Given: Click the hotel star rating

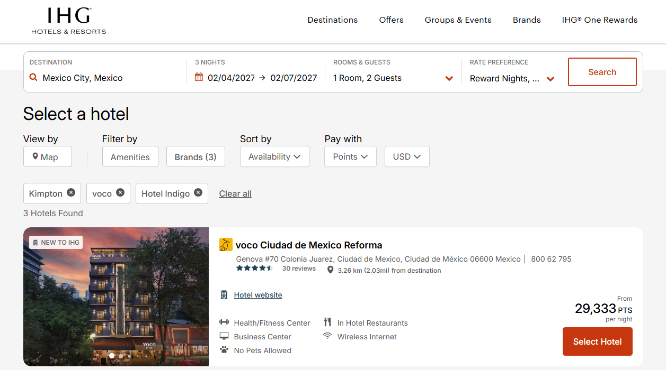Looking at the screenshot, I should click(254, 269).
